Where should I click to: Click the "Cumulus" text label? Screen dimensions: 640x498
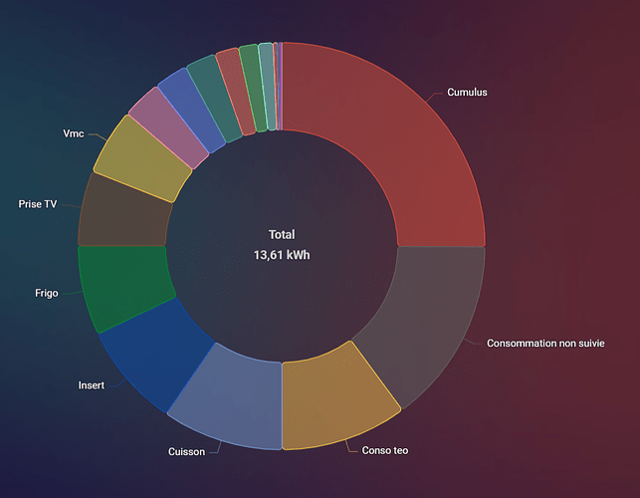[x=468, y=92]
